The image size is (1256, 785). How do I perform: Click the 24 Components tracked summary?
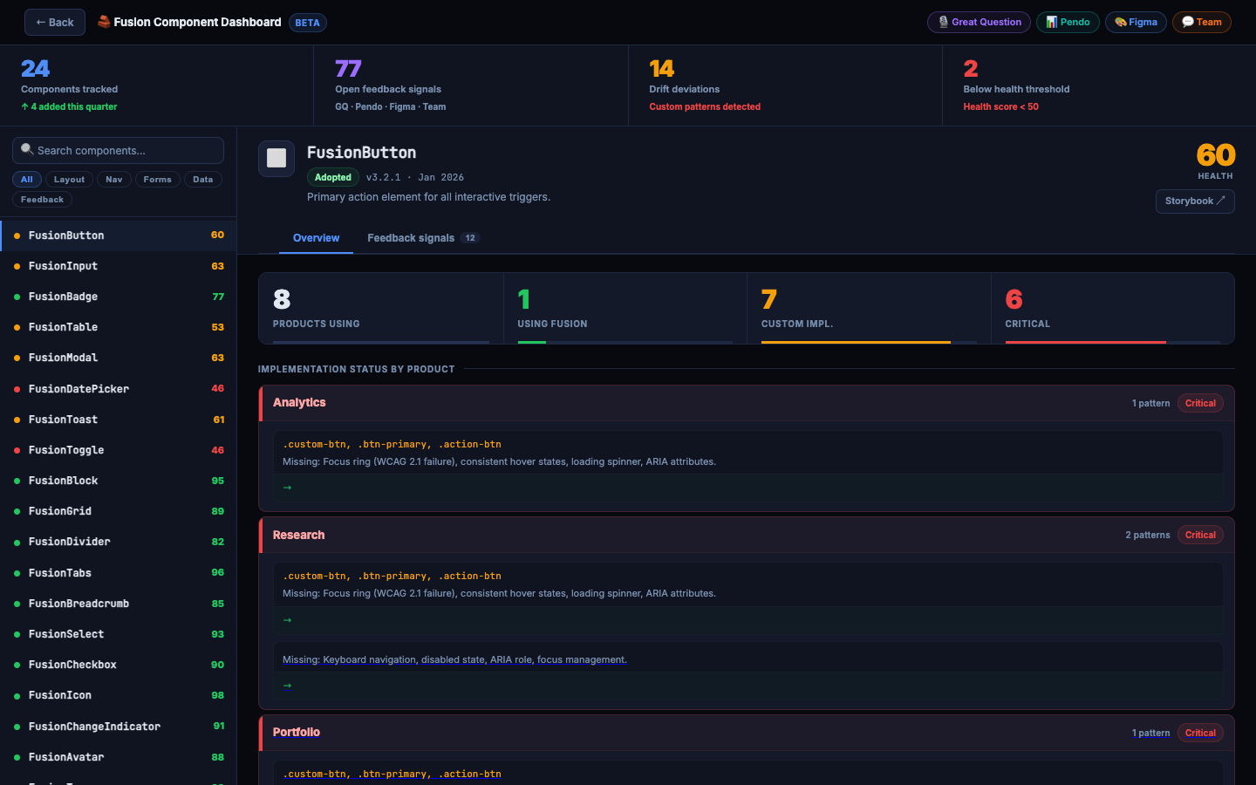click(157, 85)
